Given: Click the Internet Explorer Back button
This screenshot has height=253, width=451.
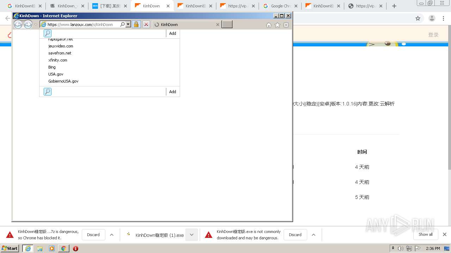Looking at the screenshot, I should coord(18,24).
